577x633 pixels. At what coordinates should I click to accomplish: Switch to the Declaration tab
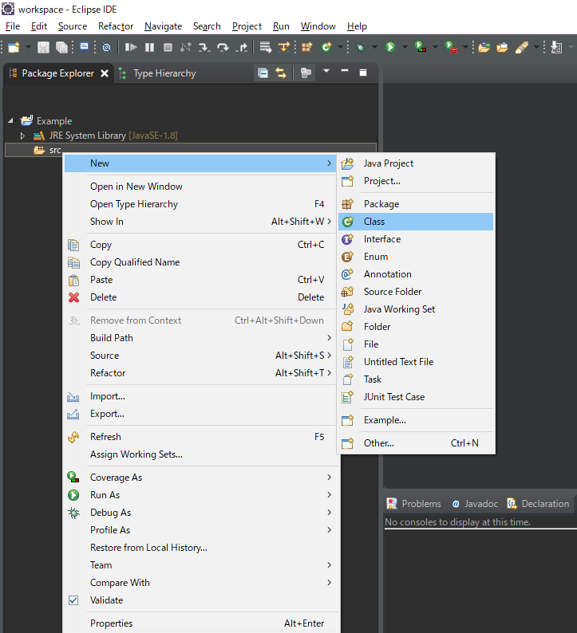point(538,504)
